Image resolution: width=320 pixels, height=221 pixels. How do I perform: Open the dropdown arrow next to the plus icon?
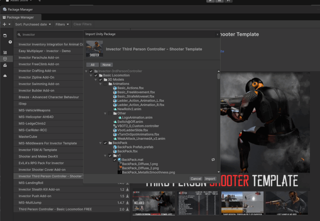(9, 24)
